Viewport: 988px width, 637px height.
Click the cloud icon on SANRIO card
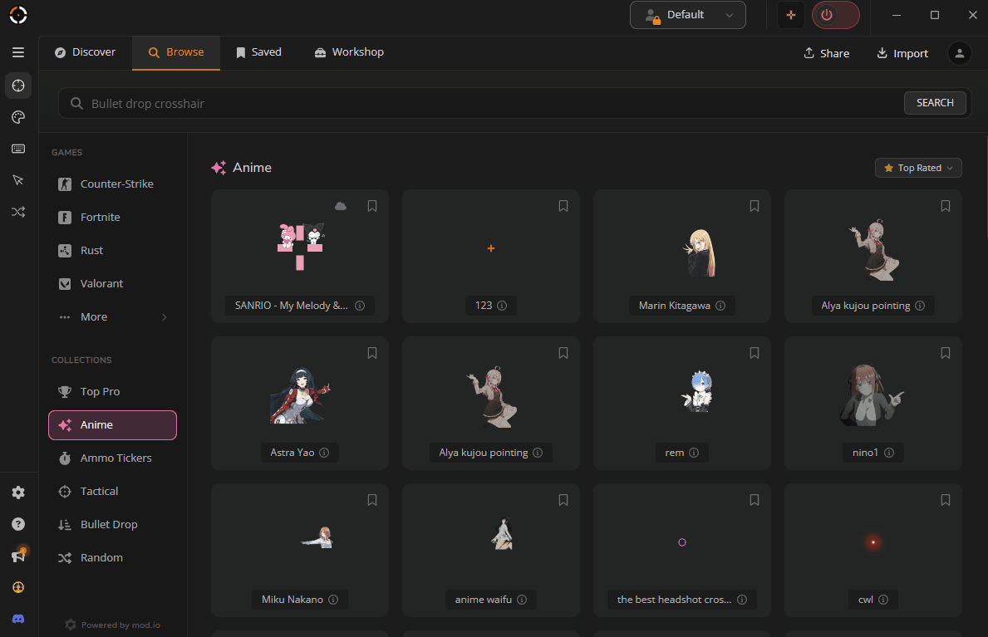tap(341, 206)
